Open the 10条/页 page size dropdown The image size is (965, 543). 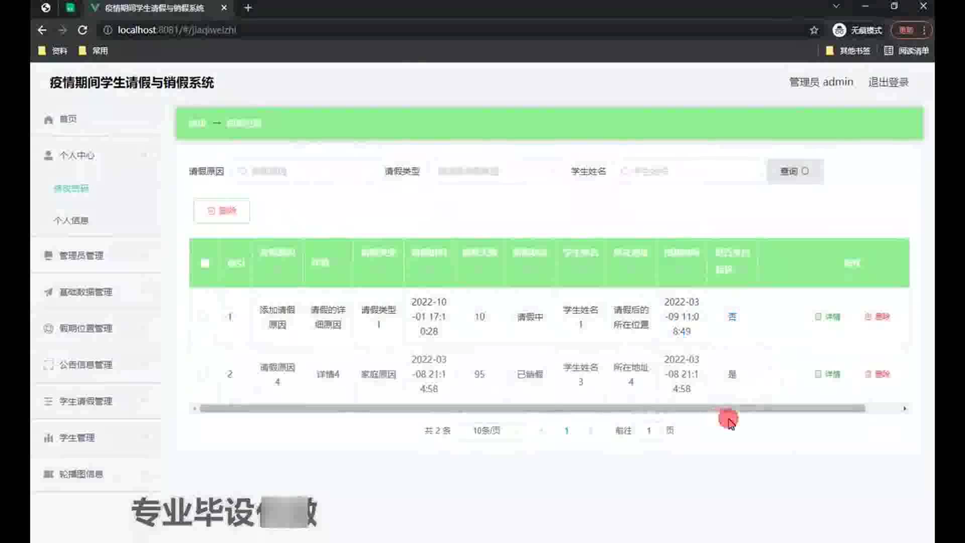pos(493,430)
